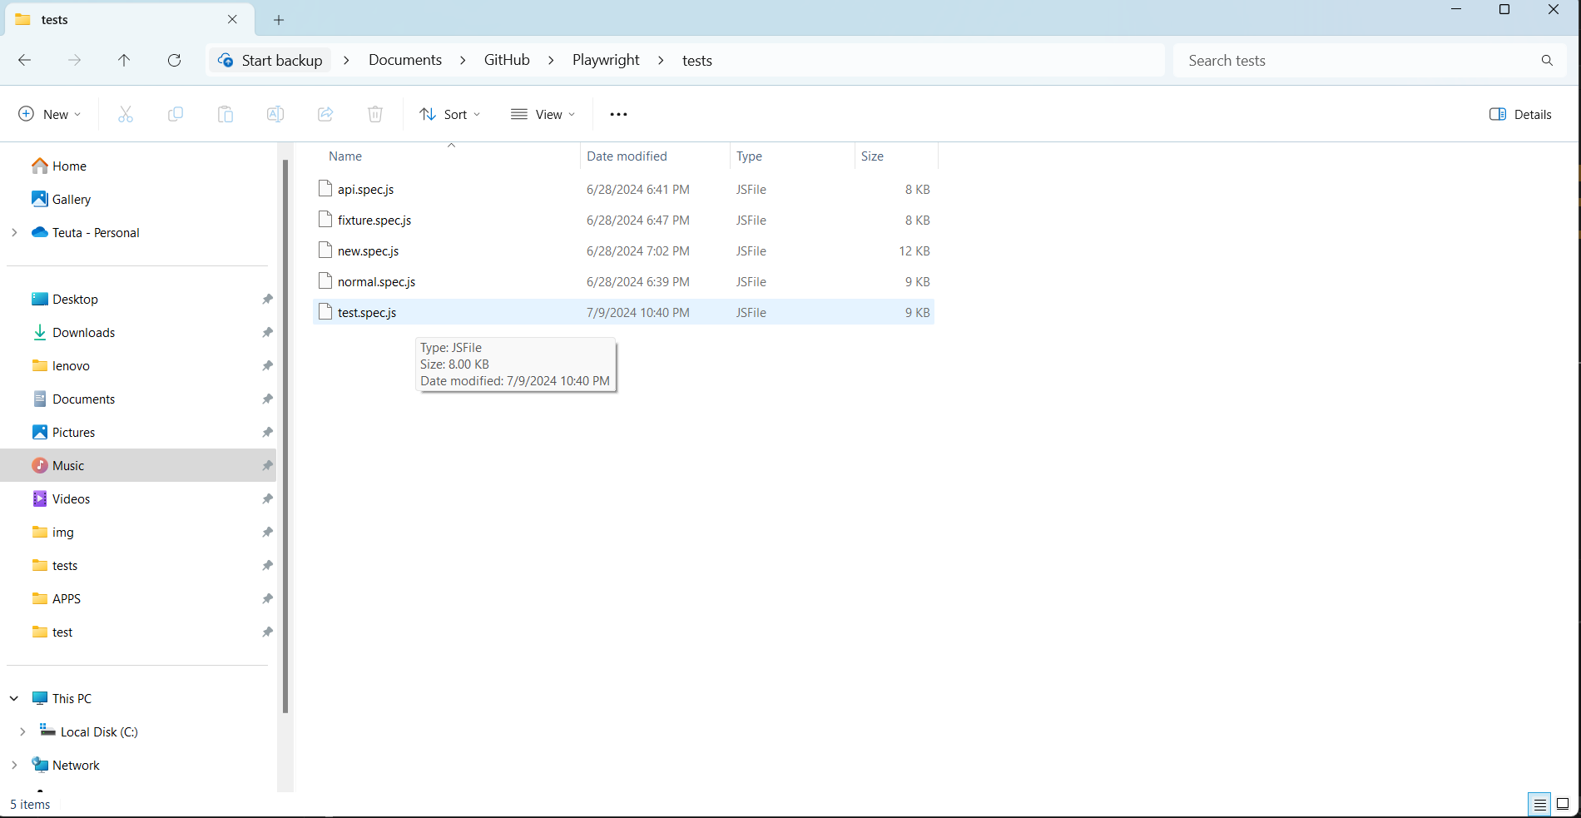Go up one folder level arrow
1581x818 pixels.
pos(124,60)
